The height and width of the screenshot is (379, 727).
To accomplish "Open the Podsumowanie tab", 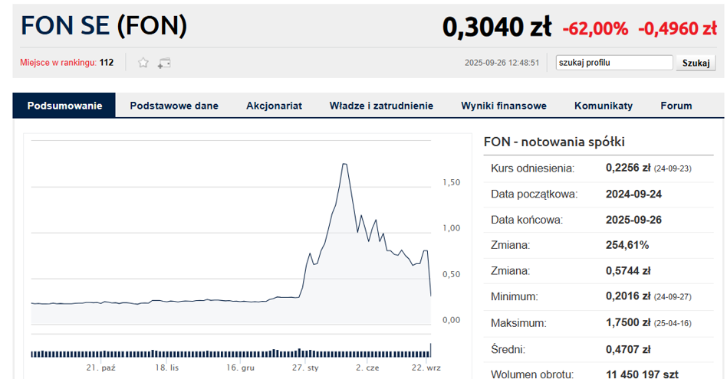I will pos(64,106).
